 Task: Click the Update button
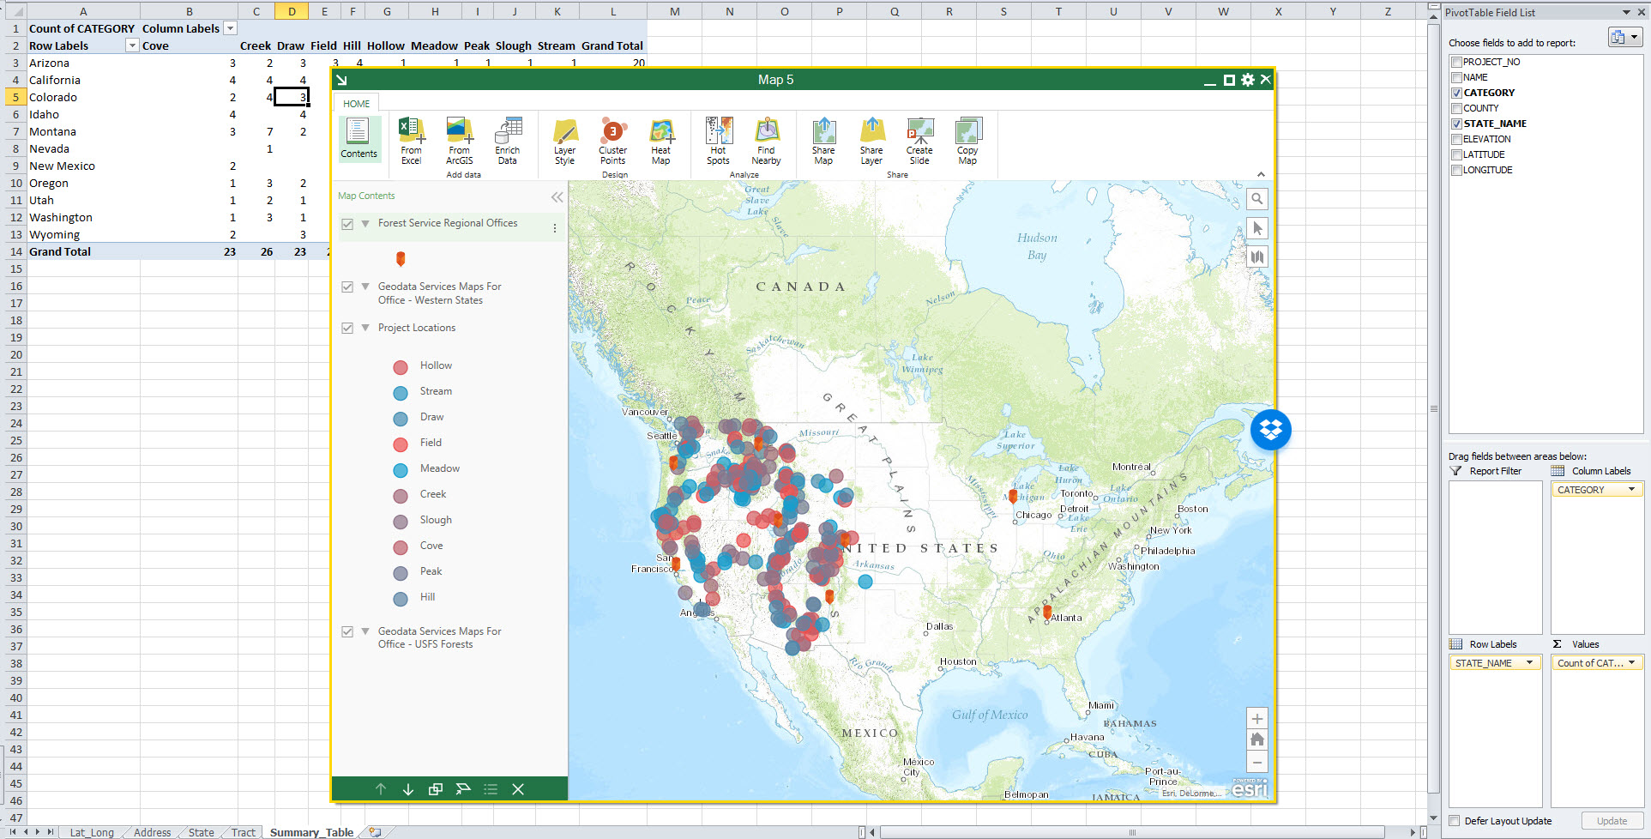tap(1612, 821)
